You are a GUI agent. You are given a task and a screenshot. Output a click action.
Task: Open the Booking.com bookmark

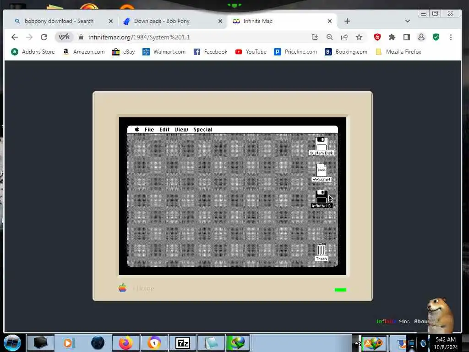click(x=346, y=52)
